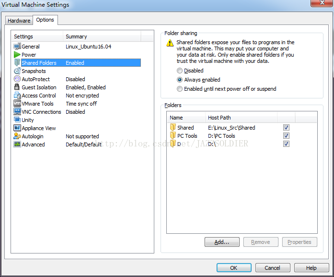The image size is (334, 277).
Task: Click the Advanced graph icon
Action: (x=17, y=144)
